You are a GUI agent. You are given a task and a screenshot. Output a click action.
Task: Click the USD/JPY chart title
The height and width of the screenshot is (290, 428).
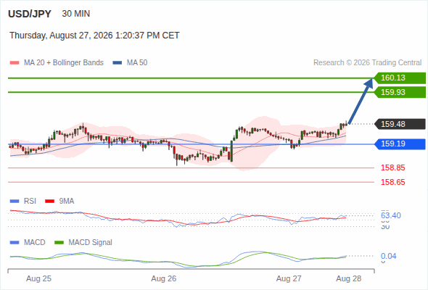(30, 14)
